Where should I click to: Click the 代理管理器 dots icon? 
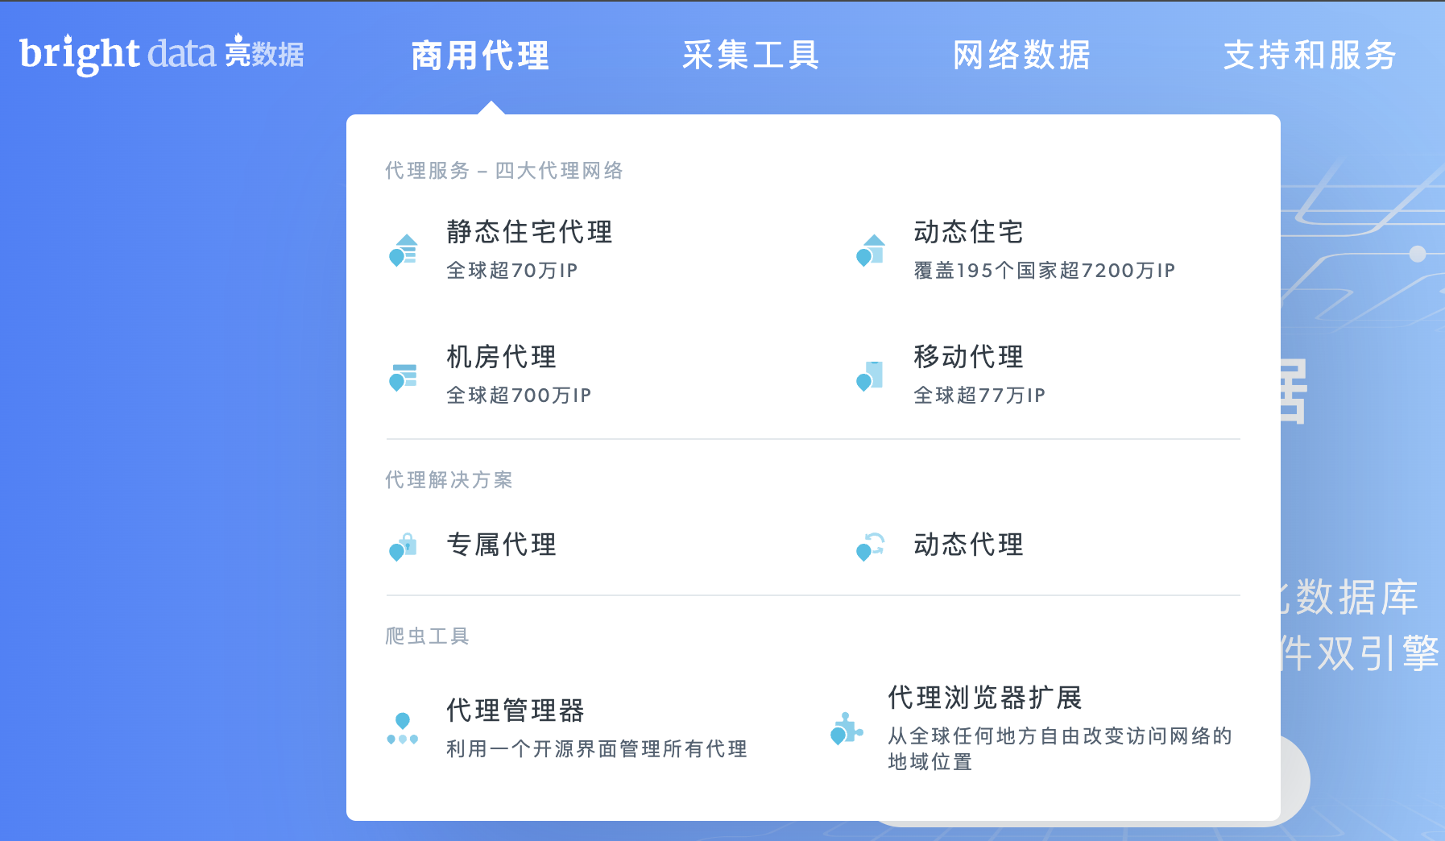coord(403,728)
